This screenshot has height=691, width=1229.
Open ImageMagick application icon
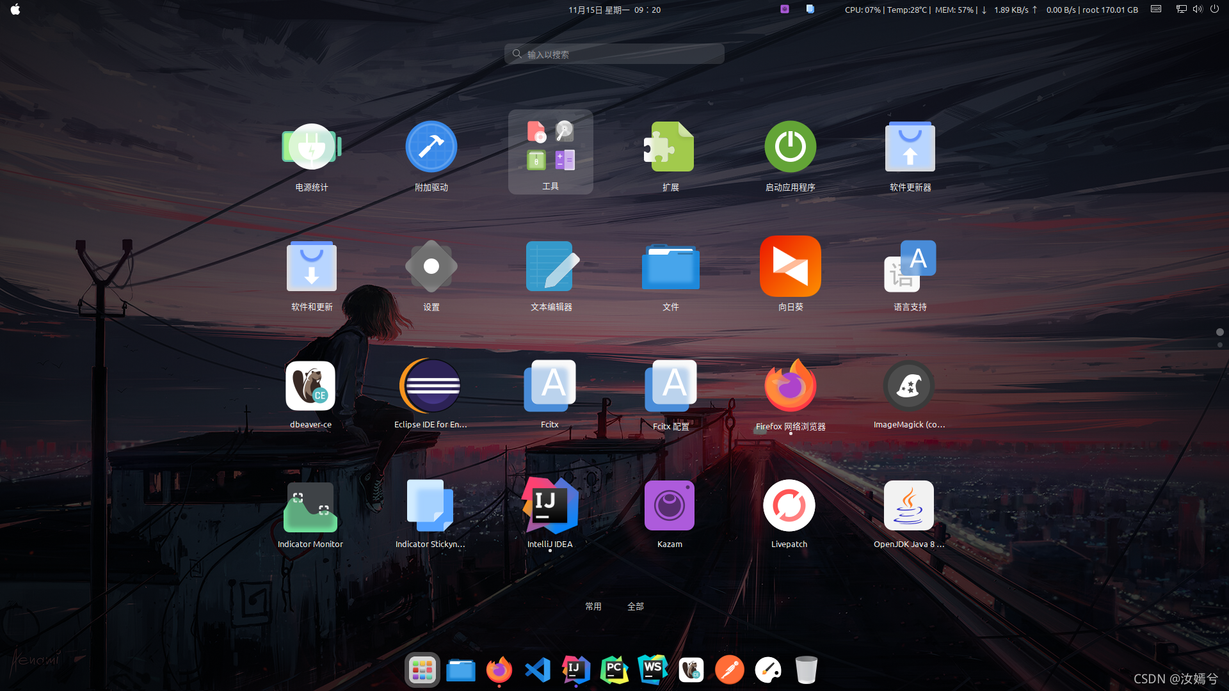(908, 386)
